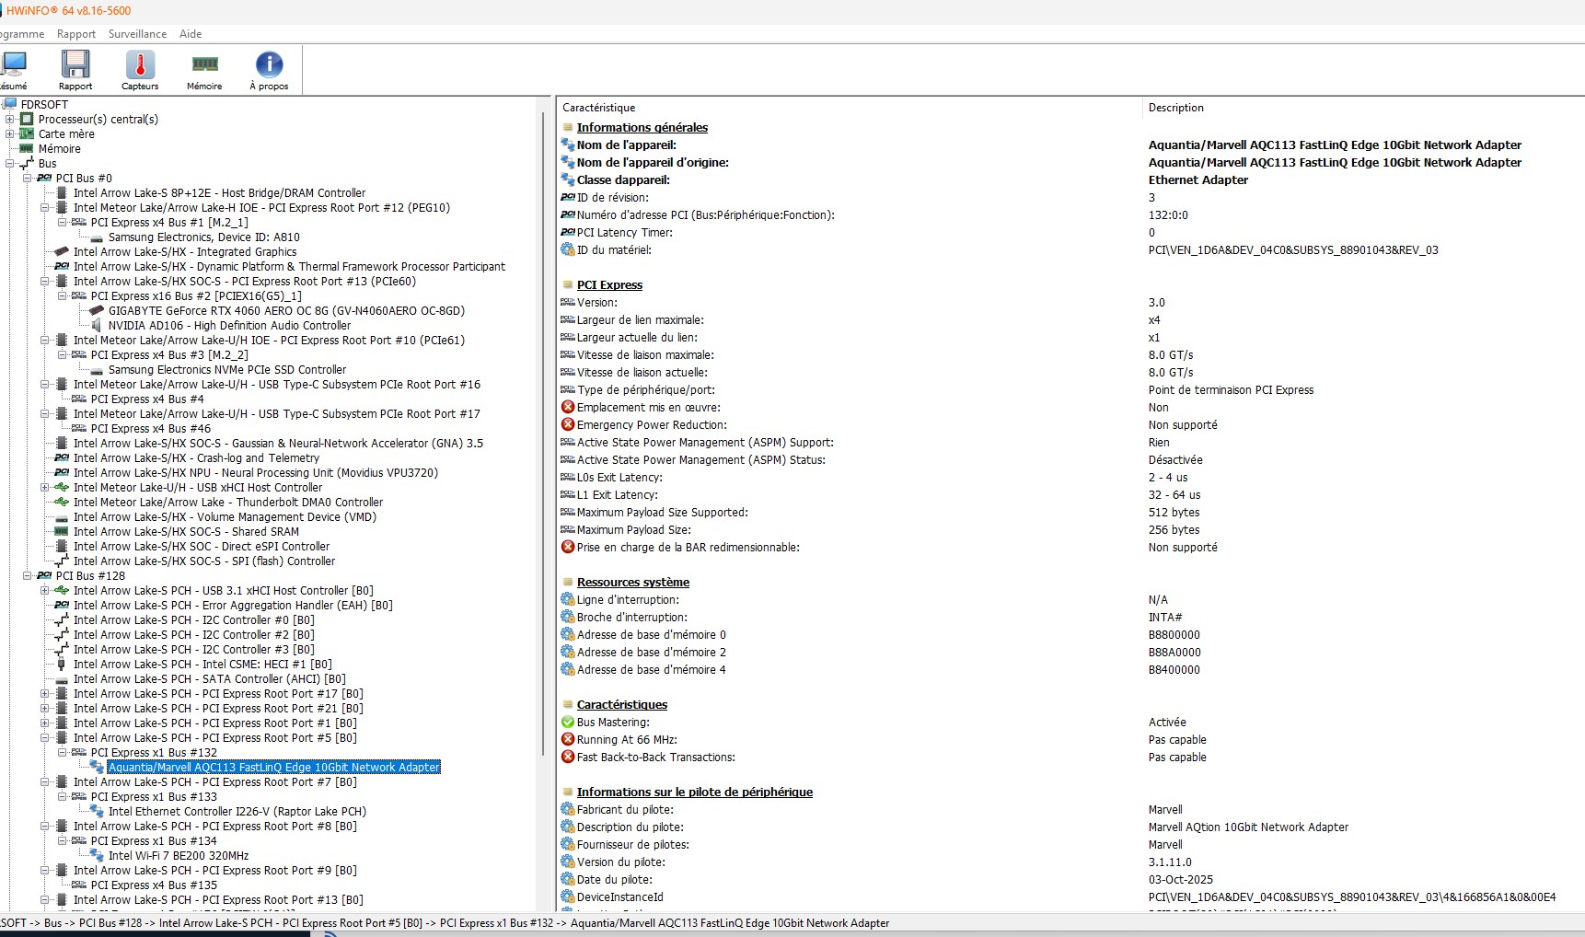The width and height of the screenshot is (1585, 937).
Task: Open the Rapport save icon
Action: point(75,64)
